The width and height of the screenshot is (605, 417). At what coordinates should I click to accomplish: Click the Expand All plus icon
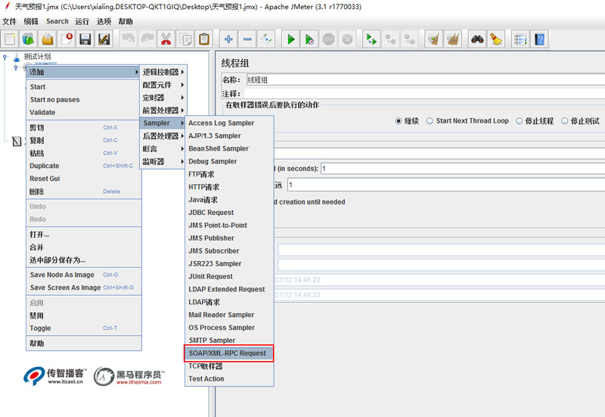click(x=228, y=39)
